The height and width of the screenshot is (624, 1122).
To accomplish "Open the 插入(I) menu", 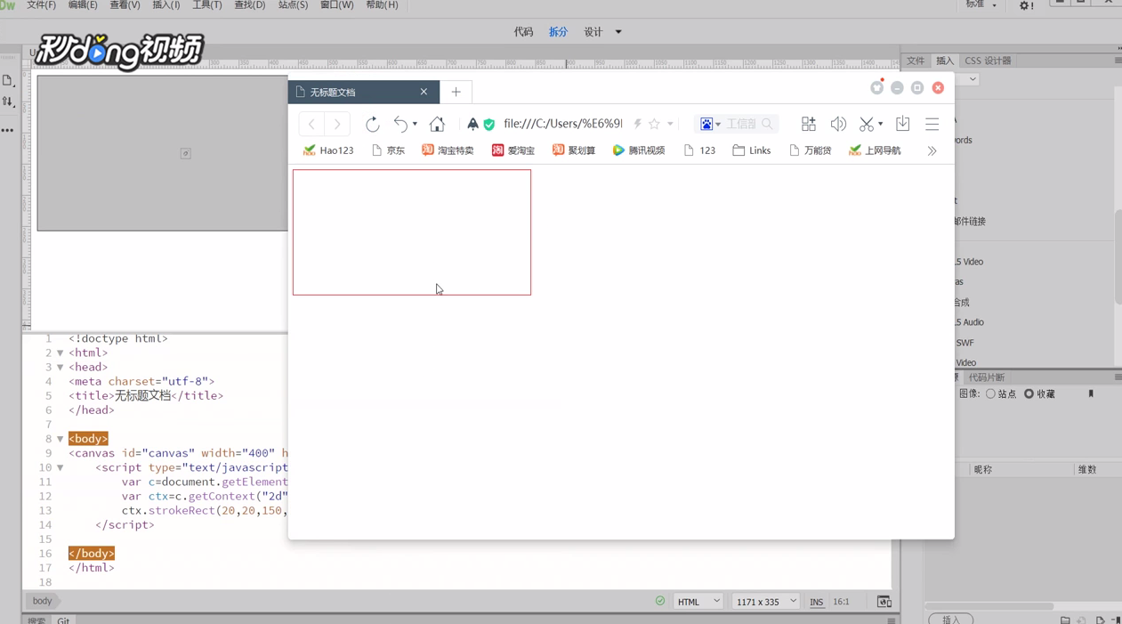I will 166,5.
